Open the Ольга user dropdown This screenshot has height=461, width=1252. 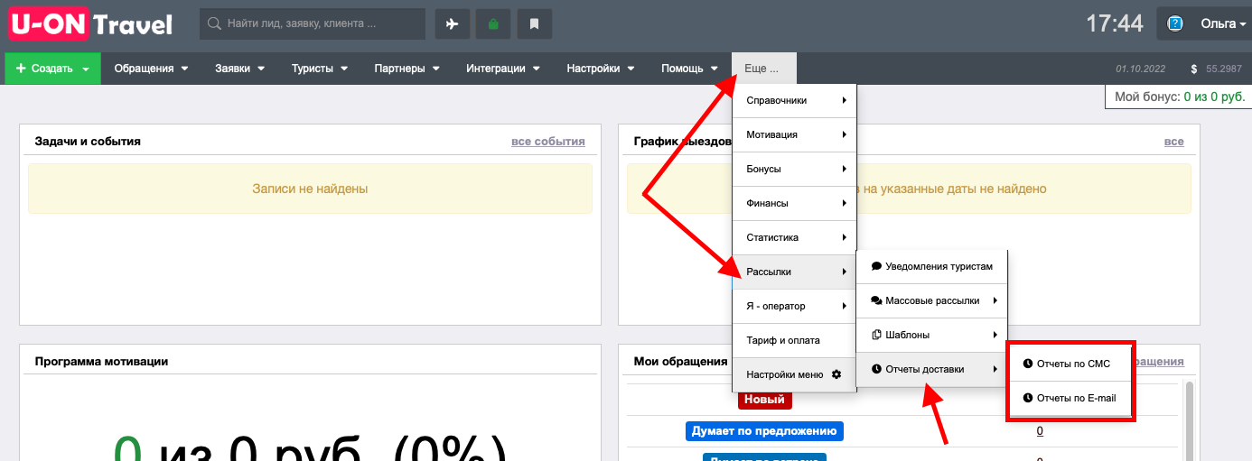[x=1203, y=24]
